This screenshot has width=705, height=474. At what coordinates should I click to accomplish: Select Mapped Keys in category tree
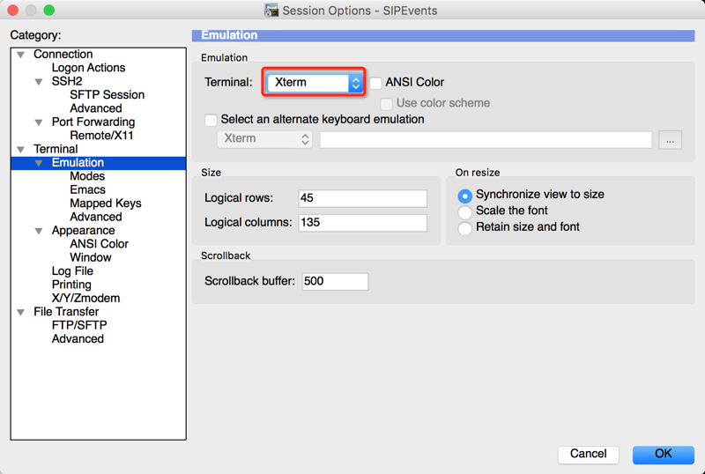click(x=105, y=204)
